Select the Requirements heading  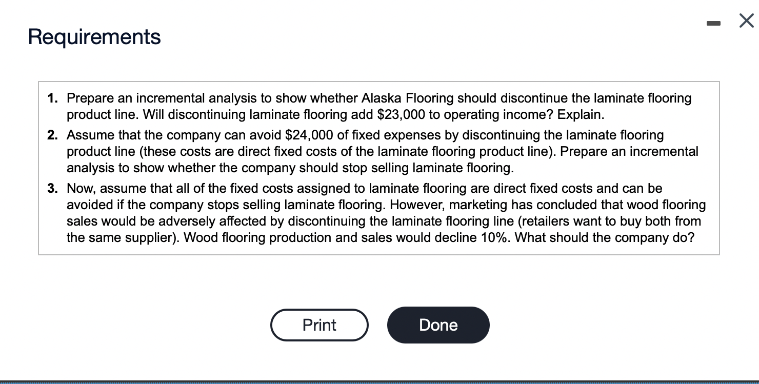pos(94,36)
